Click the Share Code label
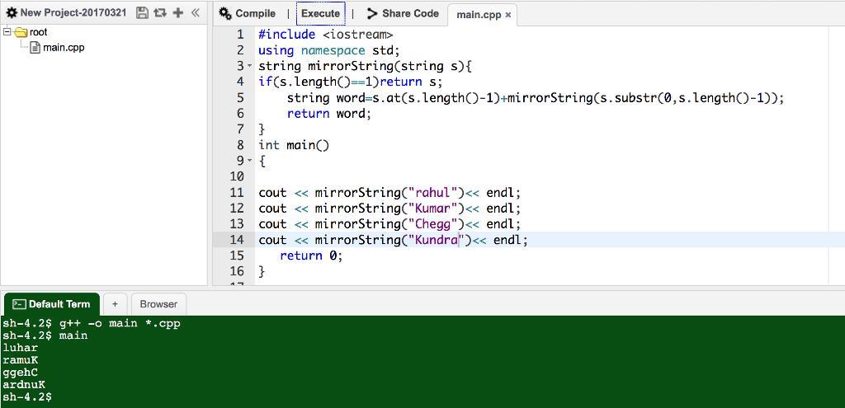Image resolution: width=845 pixels, height=408 pixels. pyautogui.click(x=411, y=13)
